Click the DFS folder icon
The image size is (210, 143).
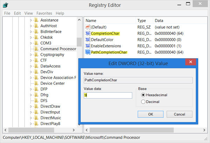click(36, 100)
